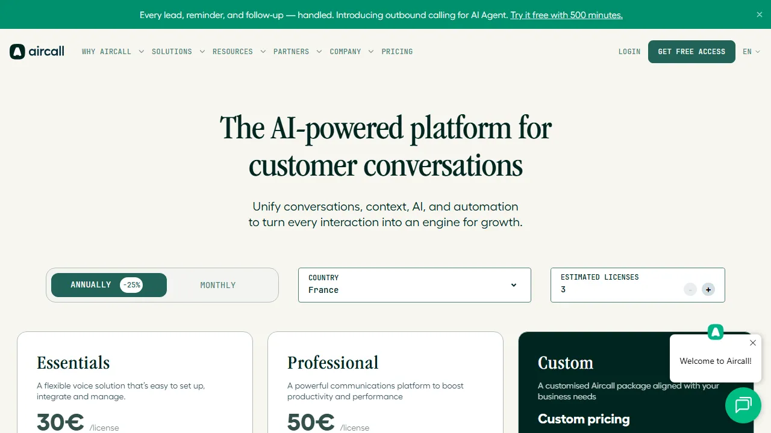The width and height of the screenshot is (771, 433).
Task: Click the 30€ Essentials price
Action: (x=60, y=423)
